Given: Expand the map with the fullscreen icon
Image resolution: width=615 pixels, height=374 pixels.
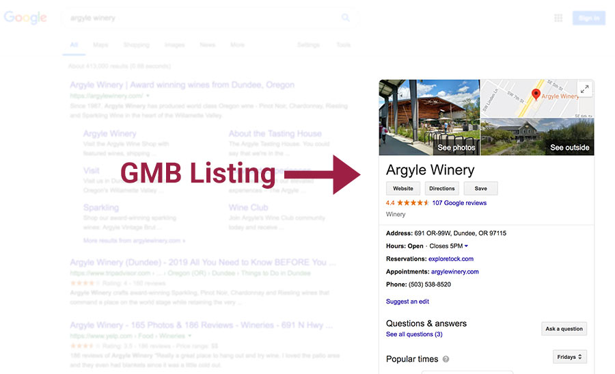Looking at the screenshot, I should pos(584,89).
